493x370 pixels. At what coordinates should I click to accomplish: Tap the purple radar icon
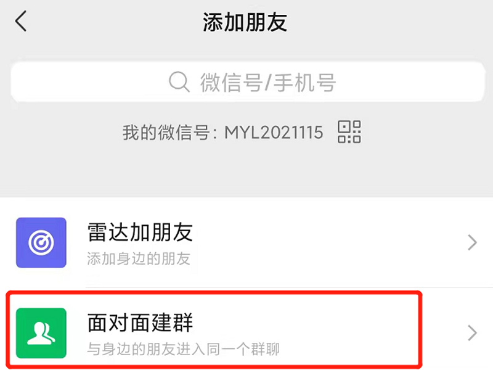tap(41, 242)
